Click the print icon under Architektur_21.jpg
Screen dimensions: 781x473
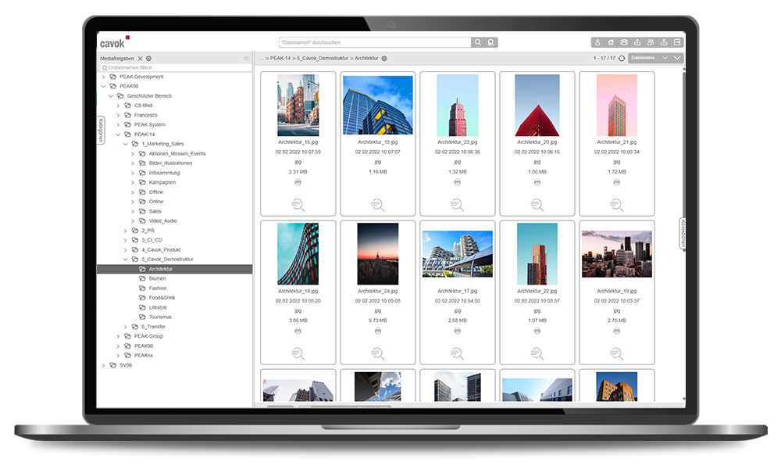click(x=617, y=182)
